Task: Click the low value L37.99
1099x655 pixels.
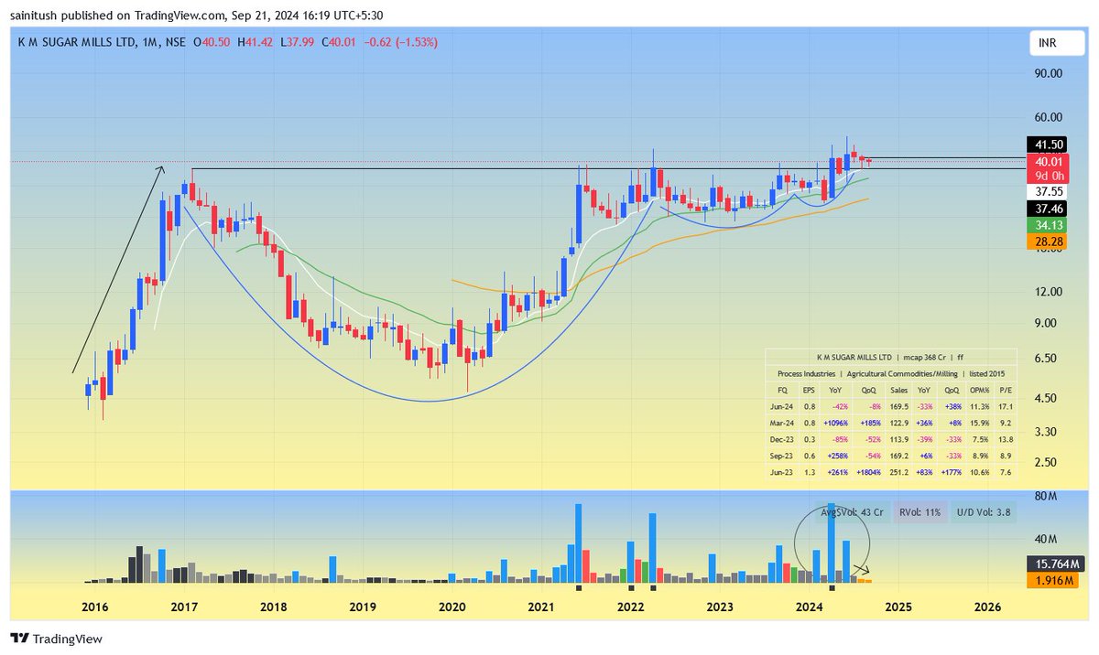Action: coord(299,42)
